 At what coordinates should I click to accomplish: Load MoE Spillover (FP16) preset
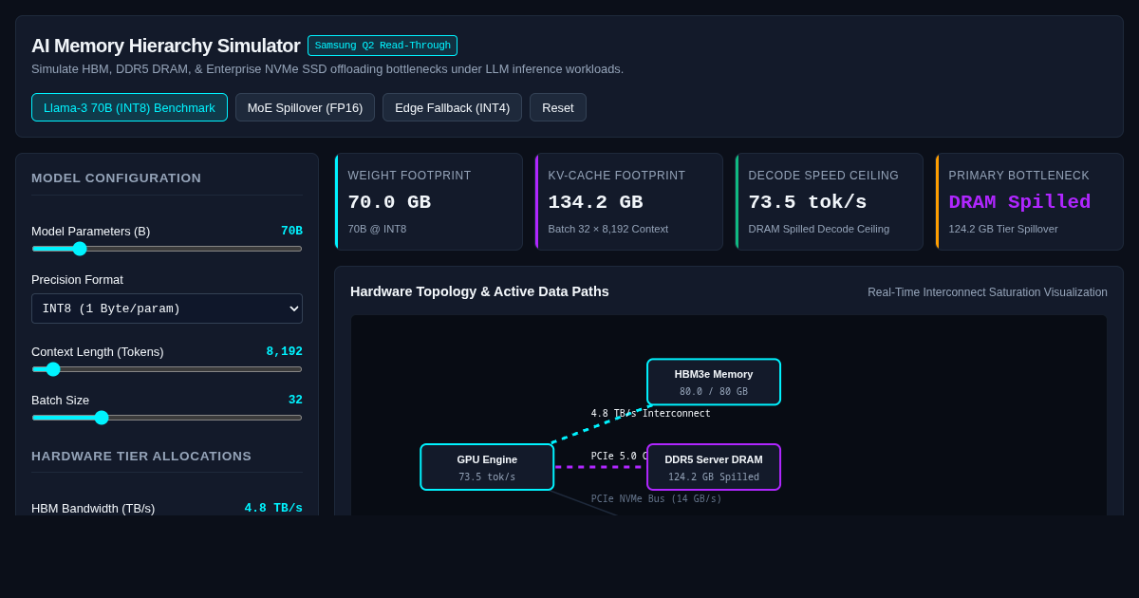tap(305, 107)
